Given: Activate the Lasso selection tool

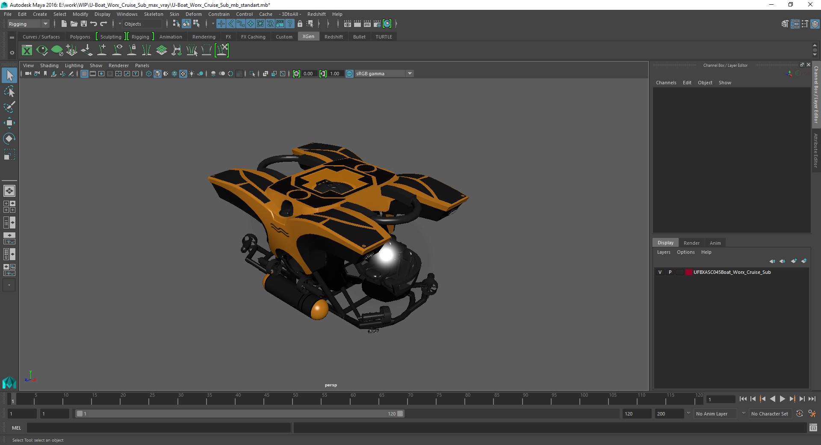Looking at the screenshot, I should [x=9, y=92].
